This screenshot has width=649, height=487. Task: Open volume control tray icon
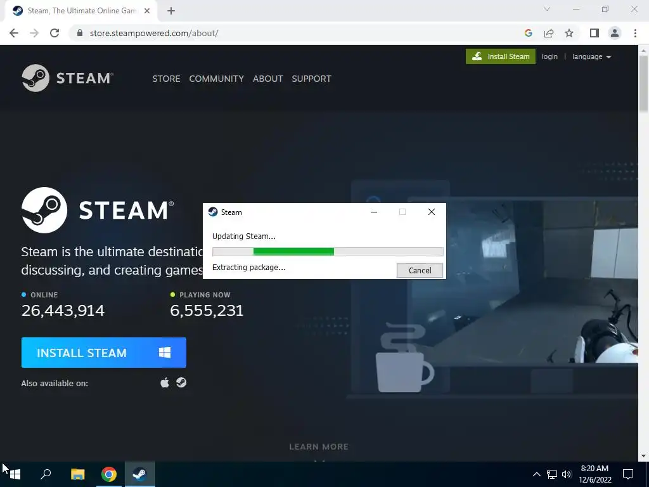(x=567, y=474)
